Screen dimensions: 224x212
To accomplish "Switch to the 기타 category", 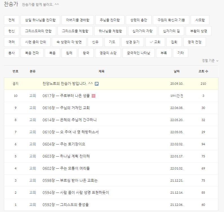I will [x=181, y=53].
